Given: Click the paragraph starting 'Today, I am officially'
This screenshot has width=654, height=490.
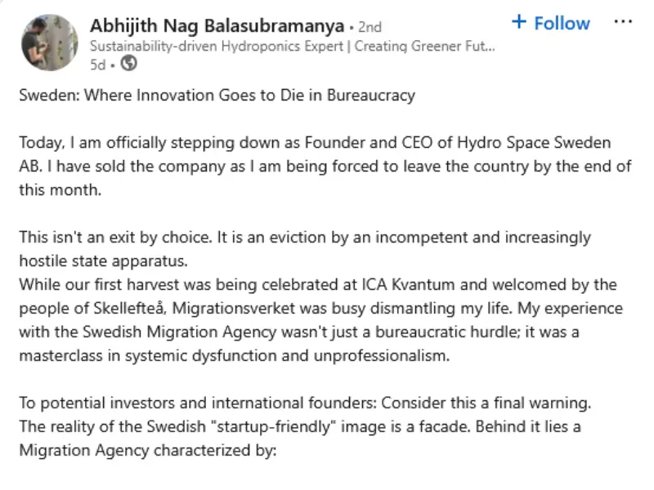Looking at the screenshot, I should pos(325,167).
